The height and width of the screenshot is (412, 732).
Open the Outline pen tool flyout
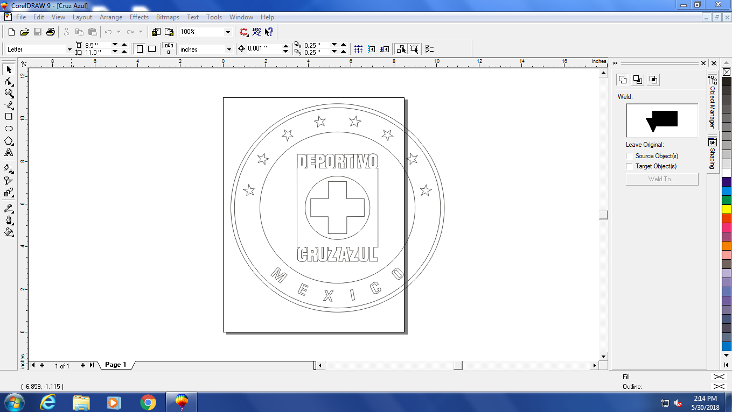point(9,220)
